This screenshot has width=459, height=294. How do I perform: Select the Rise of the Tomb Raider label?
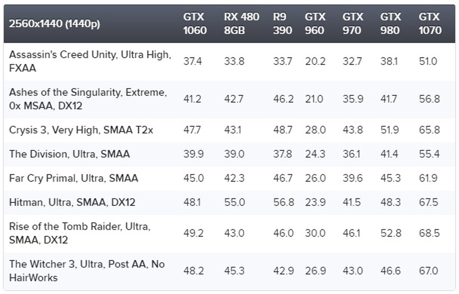[80, 233]
